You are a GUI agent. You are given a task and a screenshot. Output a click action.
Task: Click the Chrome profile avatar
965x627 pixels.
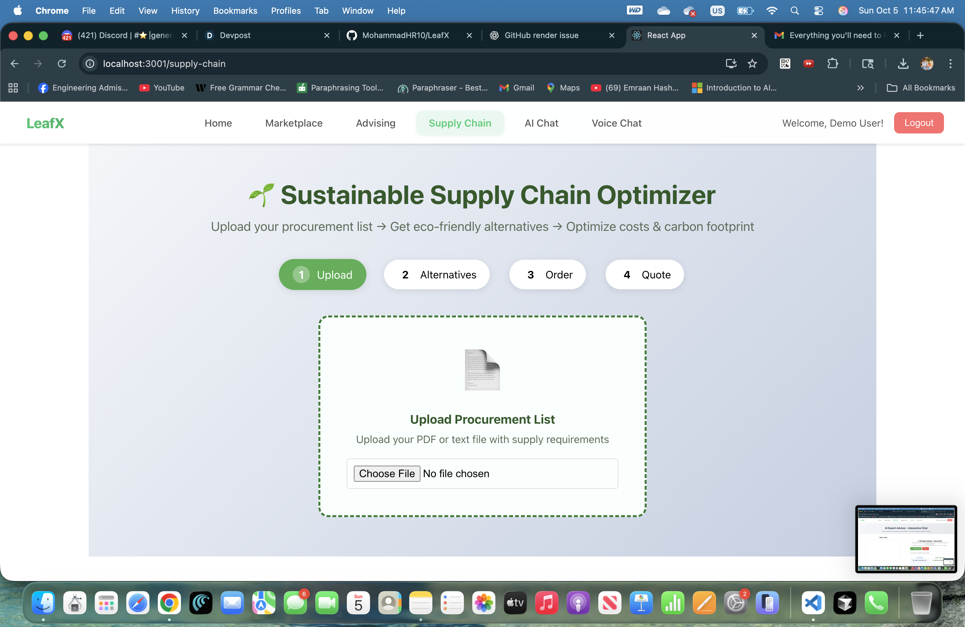(x=927, y=64)
